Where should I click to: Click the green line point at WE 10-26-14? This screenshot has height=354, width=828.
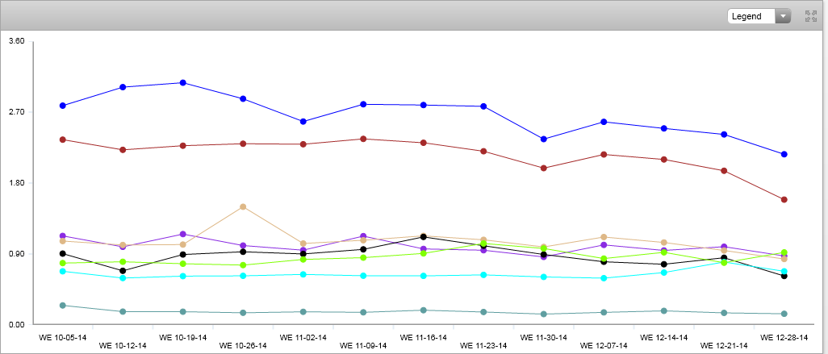(243, 265)
